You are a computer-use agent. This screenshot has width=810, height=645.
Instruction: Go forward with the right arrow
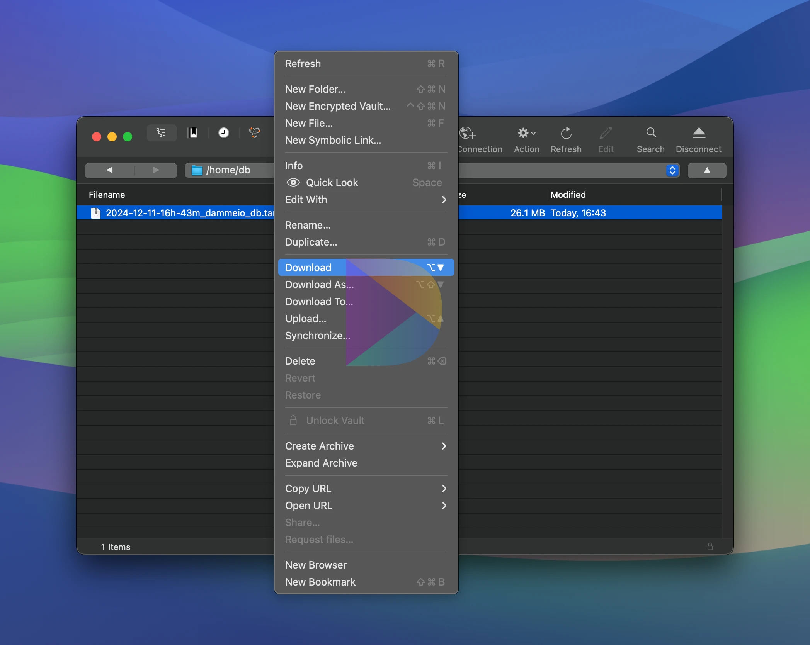156,170
